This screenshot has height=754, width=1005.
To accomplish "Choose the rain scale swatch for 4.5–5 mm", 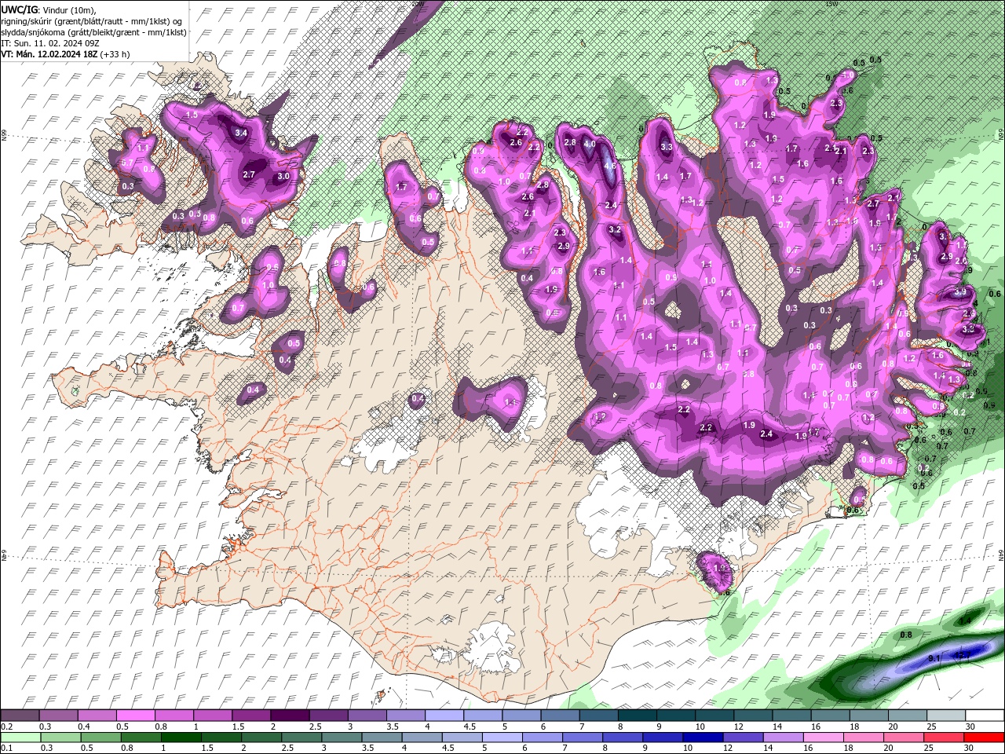I will [461, 738].
